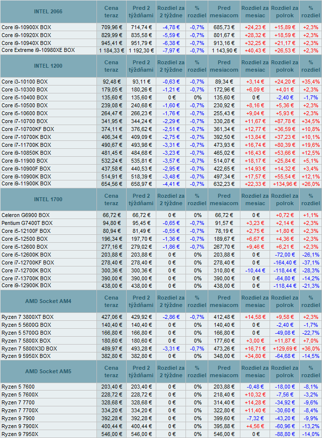Click the INTEL 2066 section header
Viewport: 322px width, 438px height.
(x=48, y=11)
